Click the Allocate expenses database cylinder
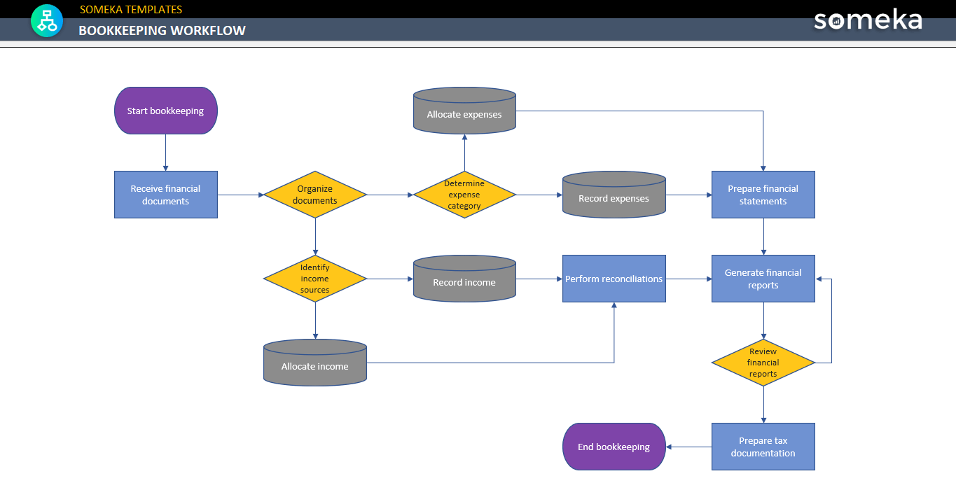Screen dimensions: 956x490 tap(464, 111)
